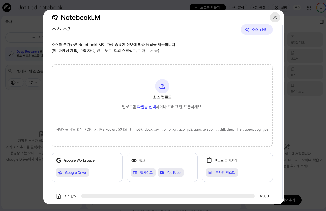
Task: Click the 소스 한도 progress bar
Action: tap(168, 196)
